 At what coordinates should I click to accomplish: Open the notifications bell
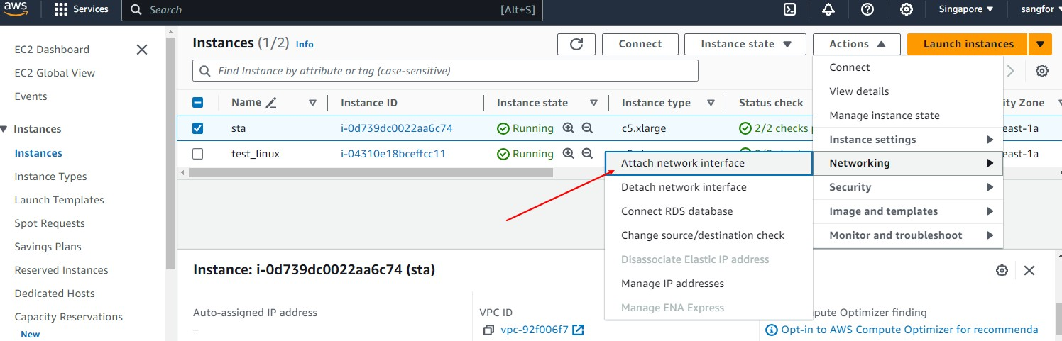[x=828, y=9]
